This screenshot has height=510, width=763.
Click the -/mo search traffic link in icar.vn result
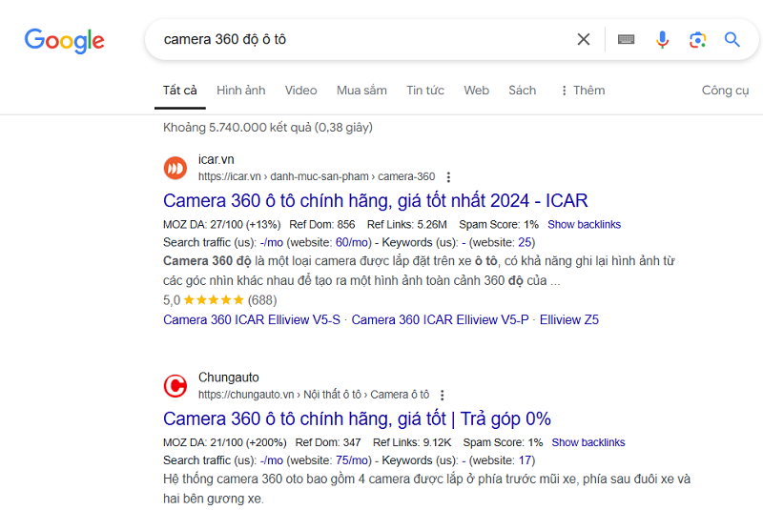272,242
